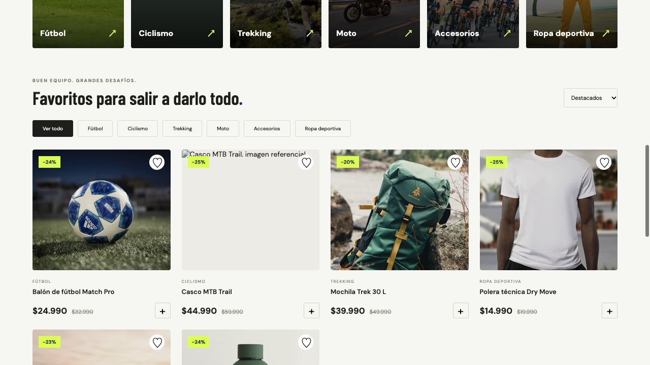Image resolution: width=650 pixels, height=365 pixels.
Task: Click the arrow on the Moto card
Action: point(408,33)
